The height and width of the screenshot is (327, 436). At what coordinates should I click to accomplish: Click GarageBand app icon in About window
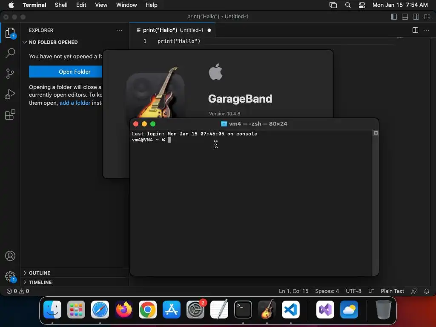pyautogui.click(x=156, y=93)
